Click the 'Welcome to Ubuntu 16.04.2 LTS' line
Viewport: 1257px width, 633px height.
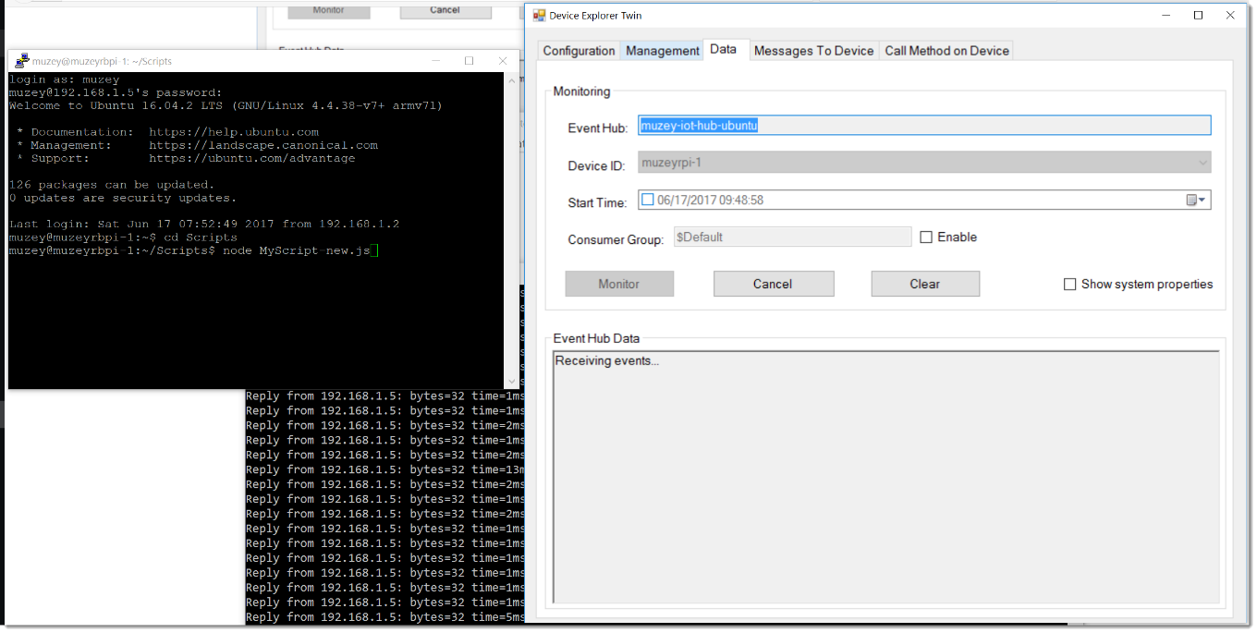[226, 105]
